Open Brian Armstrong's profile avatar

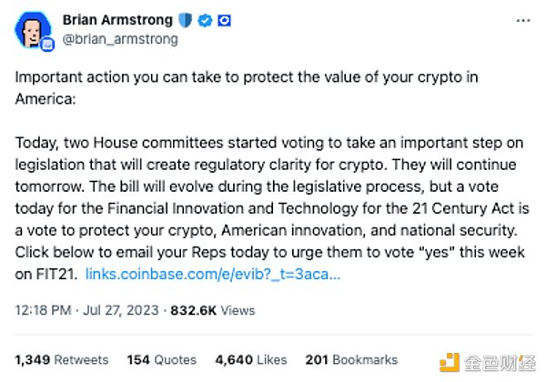pos(33,30)
